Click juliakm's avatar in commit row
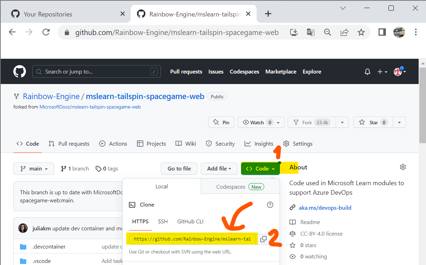The width and height of the screenshot is (426, 265). [23, 228]
